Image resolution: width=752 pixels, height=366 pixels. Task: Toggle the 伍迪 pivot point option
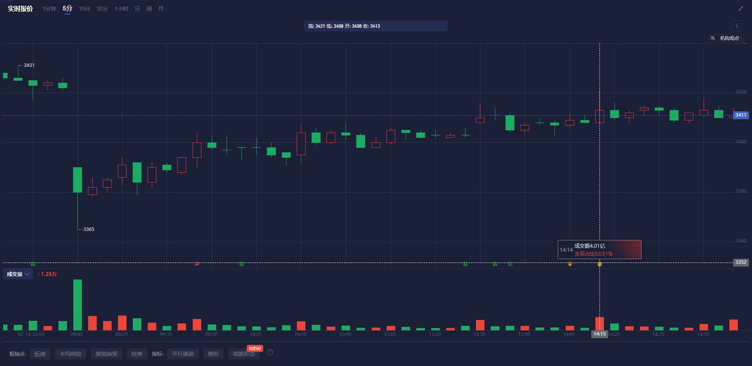coord(40,354)
